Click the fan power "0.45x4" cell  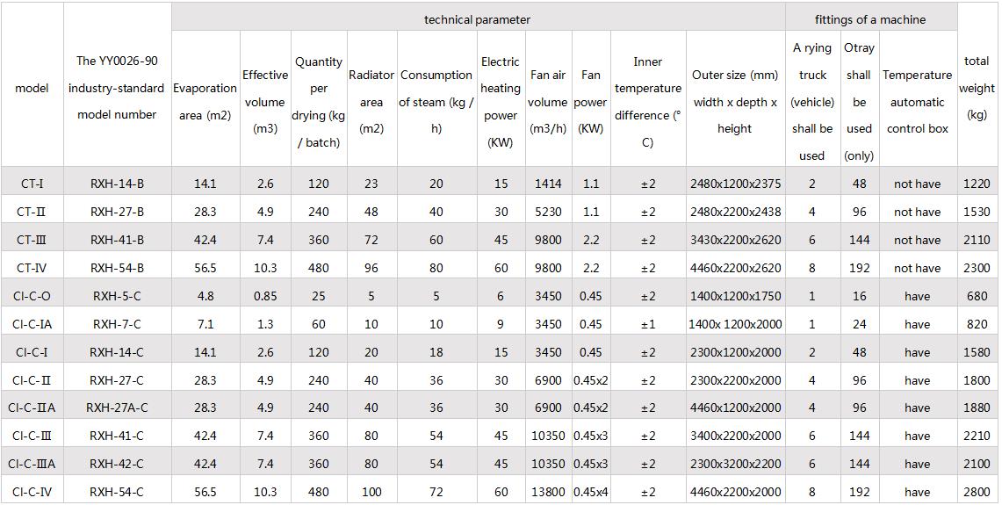591,492
